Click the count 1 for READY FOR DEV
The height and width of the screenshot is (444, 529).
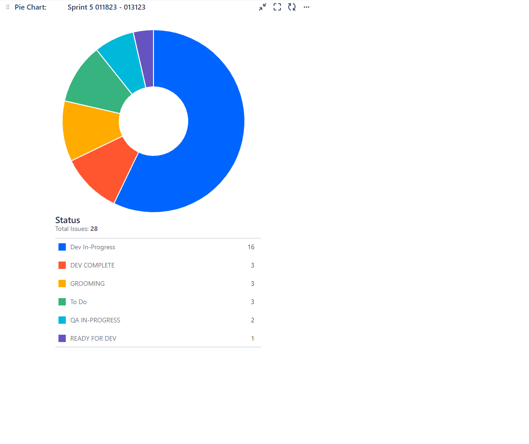click(253, 338)
